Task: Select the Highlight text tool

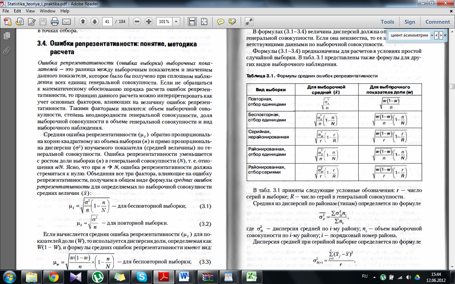Action: click(x=232, y=21)
